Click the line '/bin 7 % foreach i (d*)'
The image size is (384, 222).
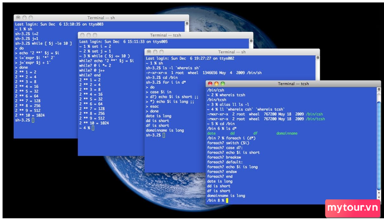[231, 138]
